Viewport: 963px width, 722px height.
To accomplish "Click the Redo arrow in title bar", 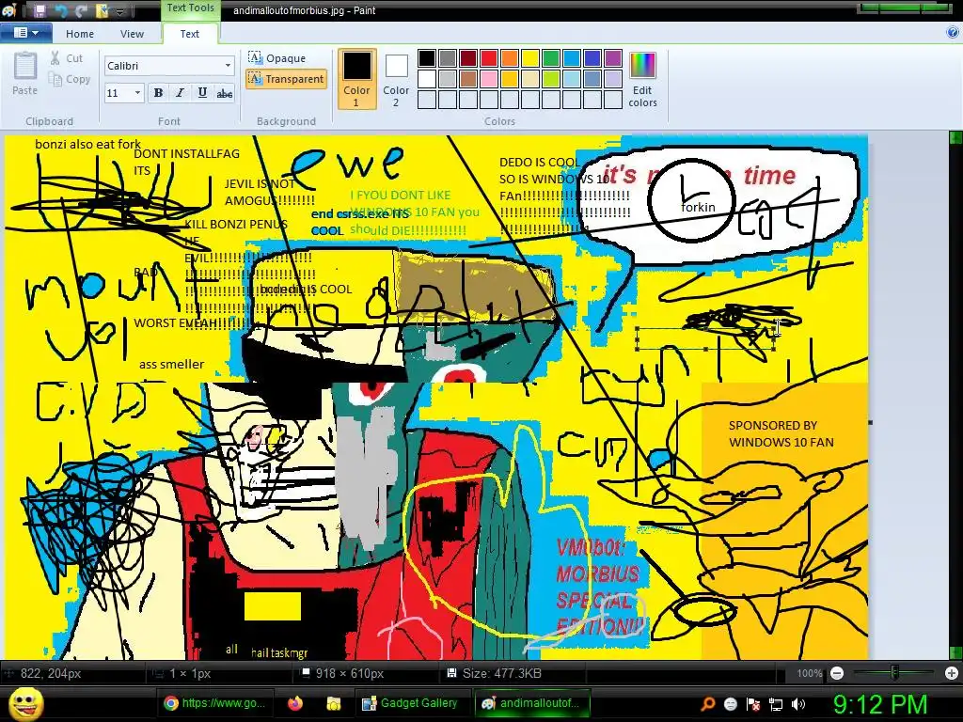I will 81,10.
